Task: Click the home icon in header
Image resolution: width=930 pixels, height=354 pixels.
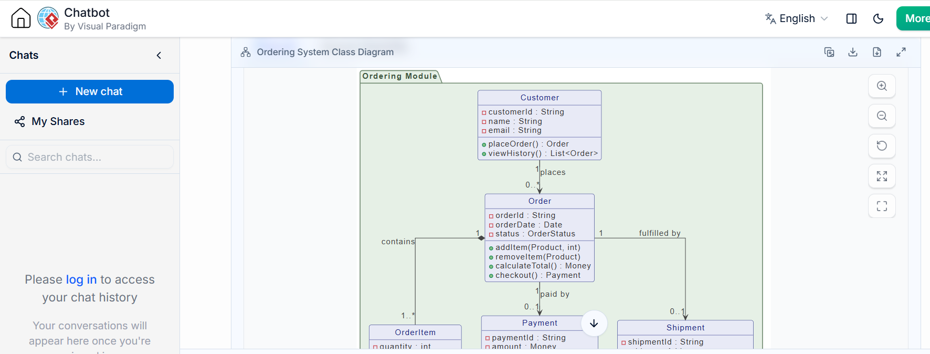Action: coord(21,18)
